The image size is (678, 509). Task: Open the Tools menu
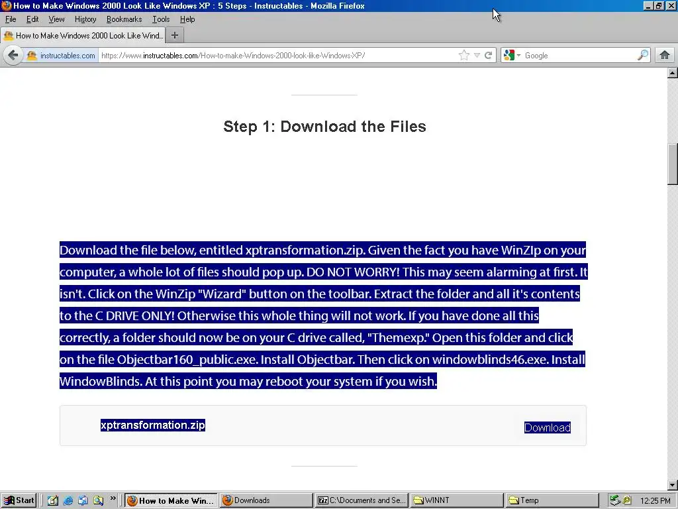161,19
